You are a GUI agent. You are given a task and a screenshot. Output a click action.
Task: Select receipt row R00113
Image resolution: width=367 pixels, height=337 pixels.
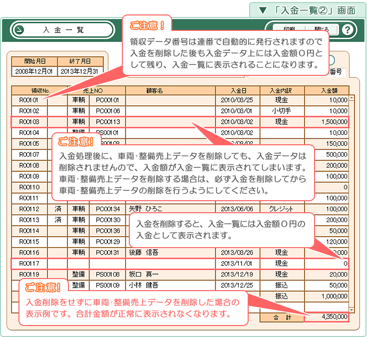coord(180,220)
